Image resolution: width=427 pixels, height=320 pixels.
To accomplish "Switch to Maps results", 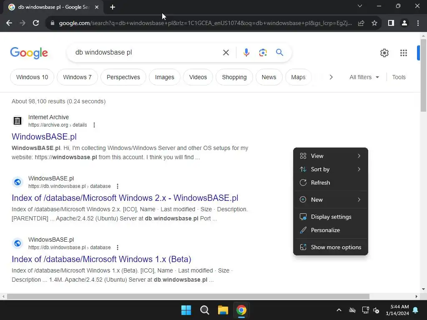I will coord(298,77).
